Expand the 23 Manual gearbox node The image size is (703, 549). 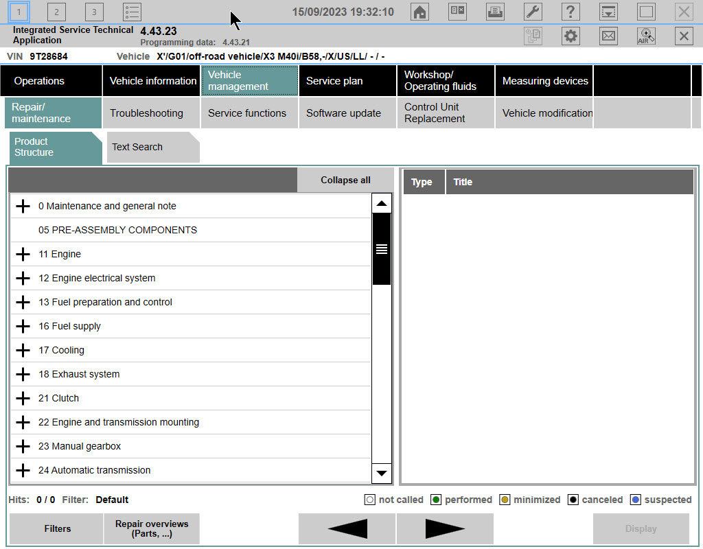pos(23,446)
